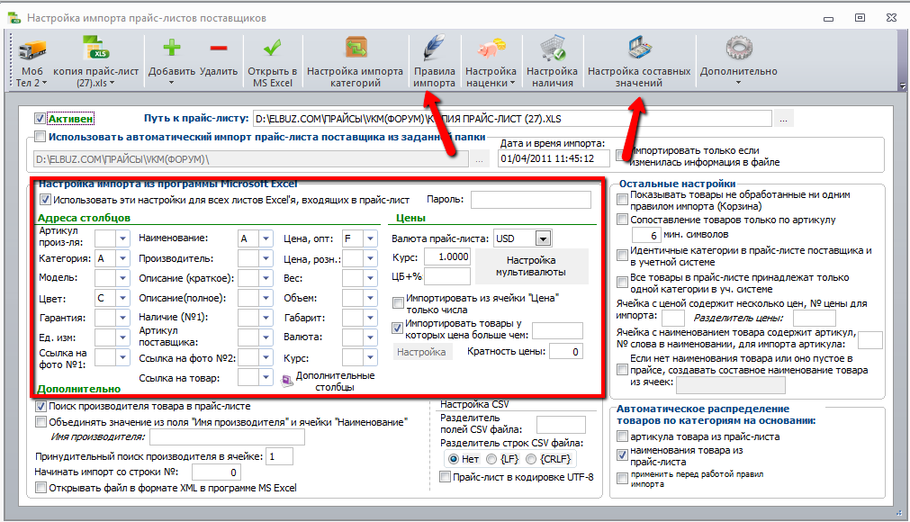Toggle the 'Активен' checkbox
Viewport: 910px width, 522px height.
point(40,119)
